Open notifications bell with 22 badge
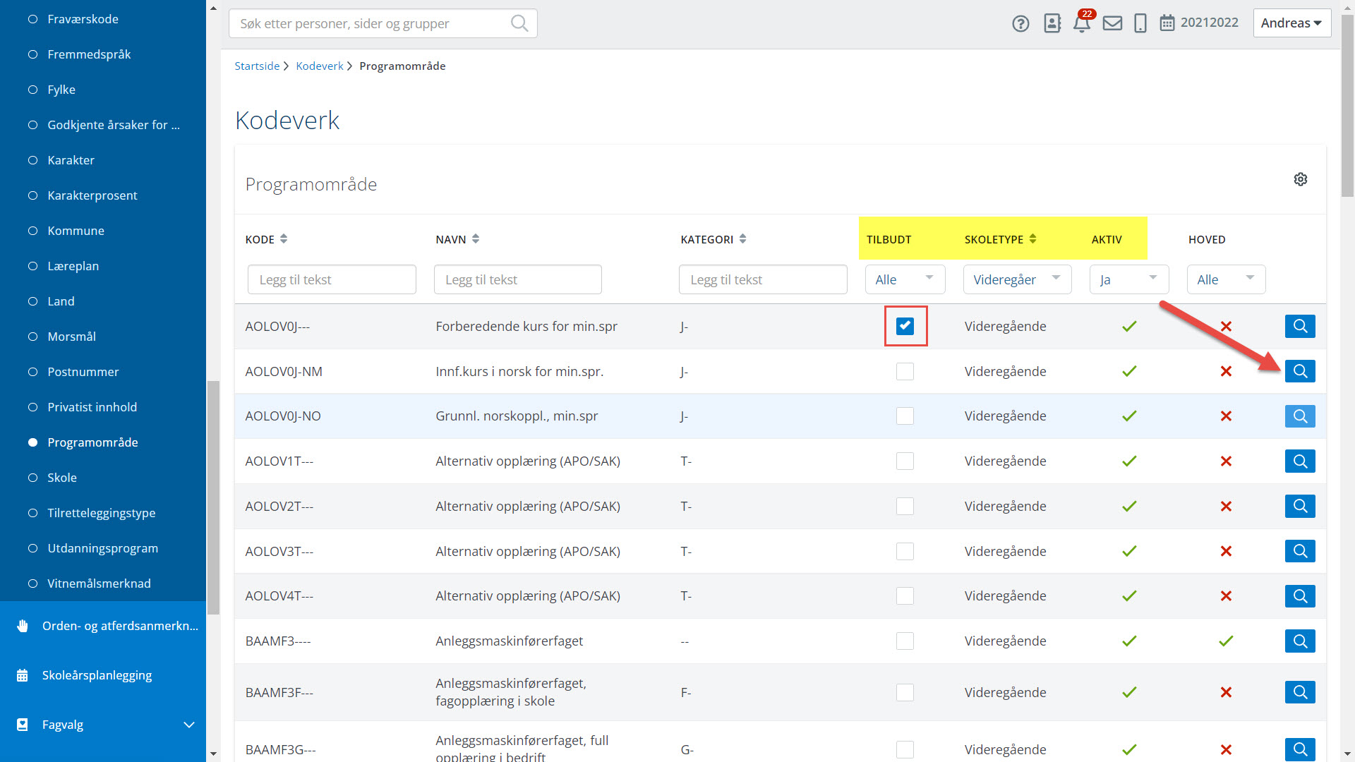1355x762 pixels. click(1082, 22)
